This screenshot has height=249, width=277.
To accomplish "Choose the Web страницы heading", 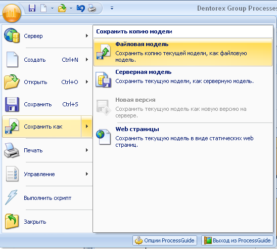I will pos(137,129).
